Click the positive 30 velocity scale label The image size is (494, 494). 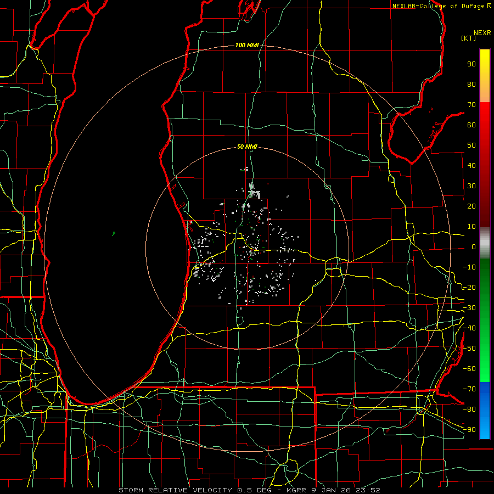471,186
